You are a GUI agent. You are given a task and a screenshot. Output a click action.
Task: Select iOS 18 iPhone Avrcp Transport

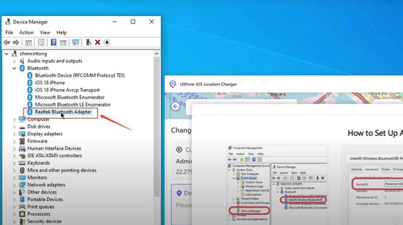click(67, 90)
